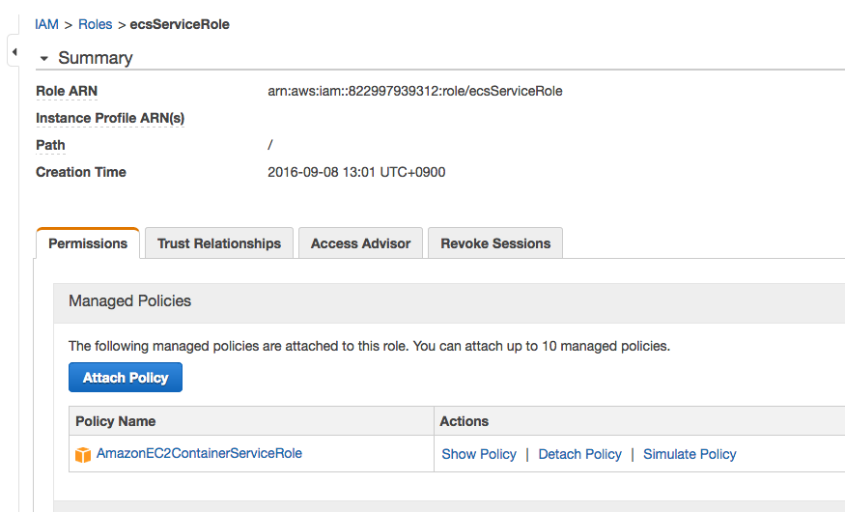
Task: Click the path value slash
Action: pos(270,145)
